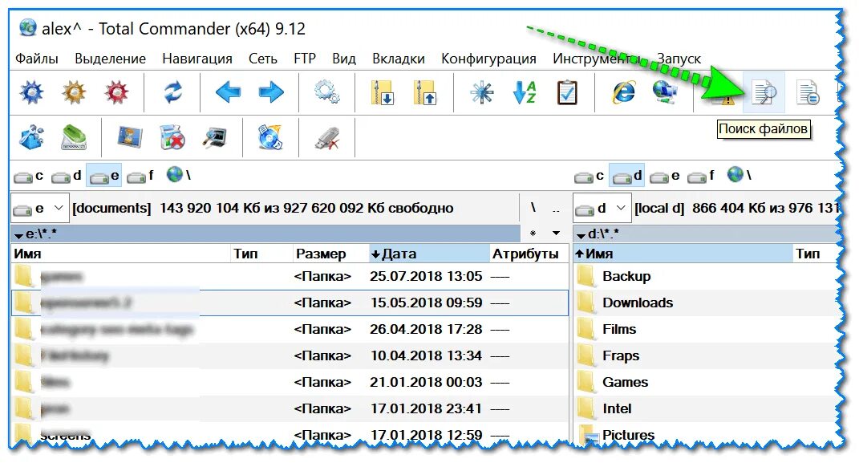Click the d:\*.* path bar
This screenshot has width=859, height=463.
pyautogui.click(x=707, y=234)
